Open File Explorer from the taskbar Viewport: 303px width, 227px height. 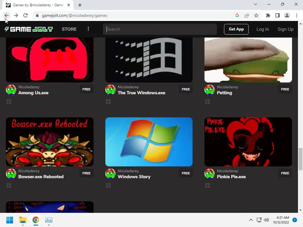(x=22, y=220)
